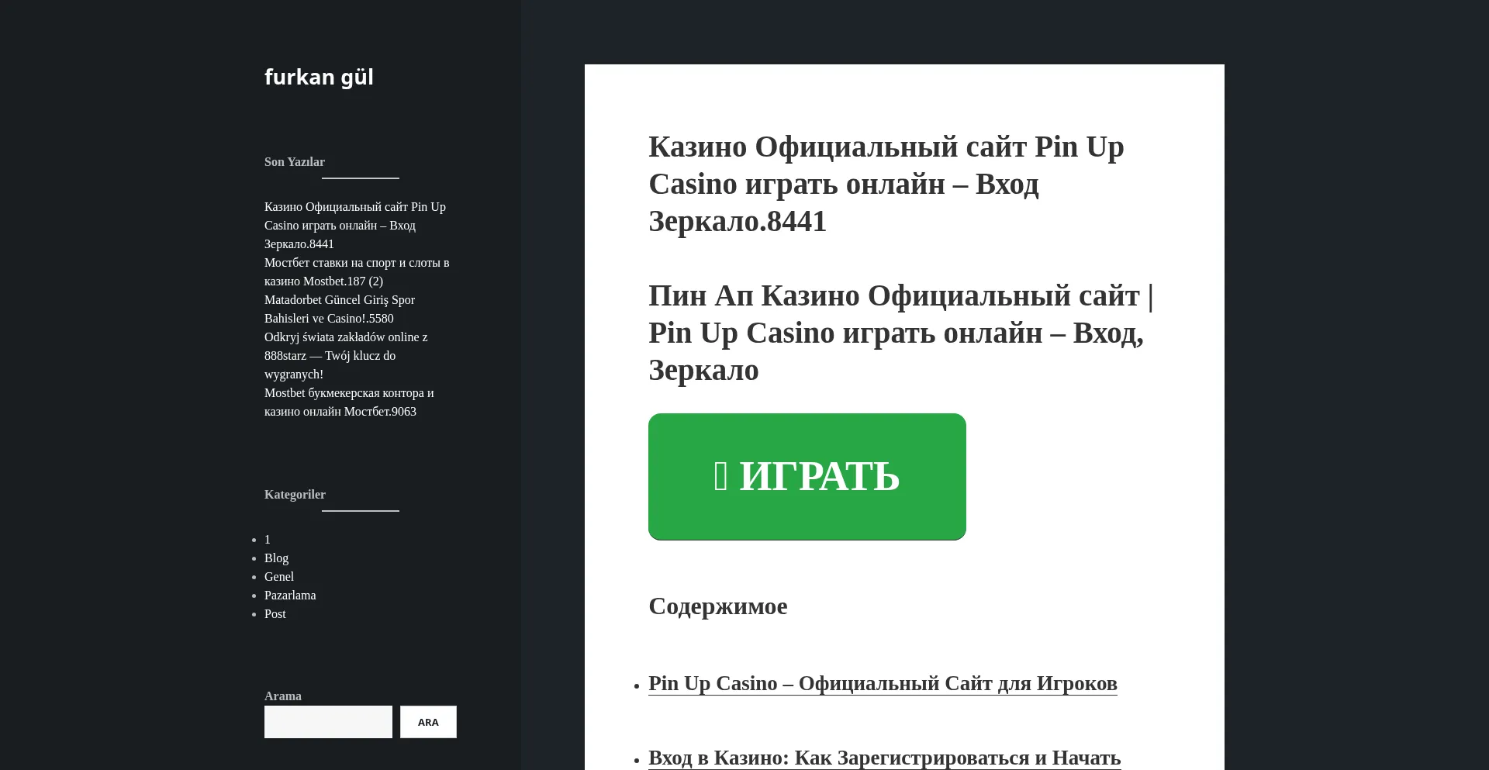The width and height of the screenshot is (1489, 770).
Task: Click the ARA search button
Action: point(428,722)
